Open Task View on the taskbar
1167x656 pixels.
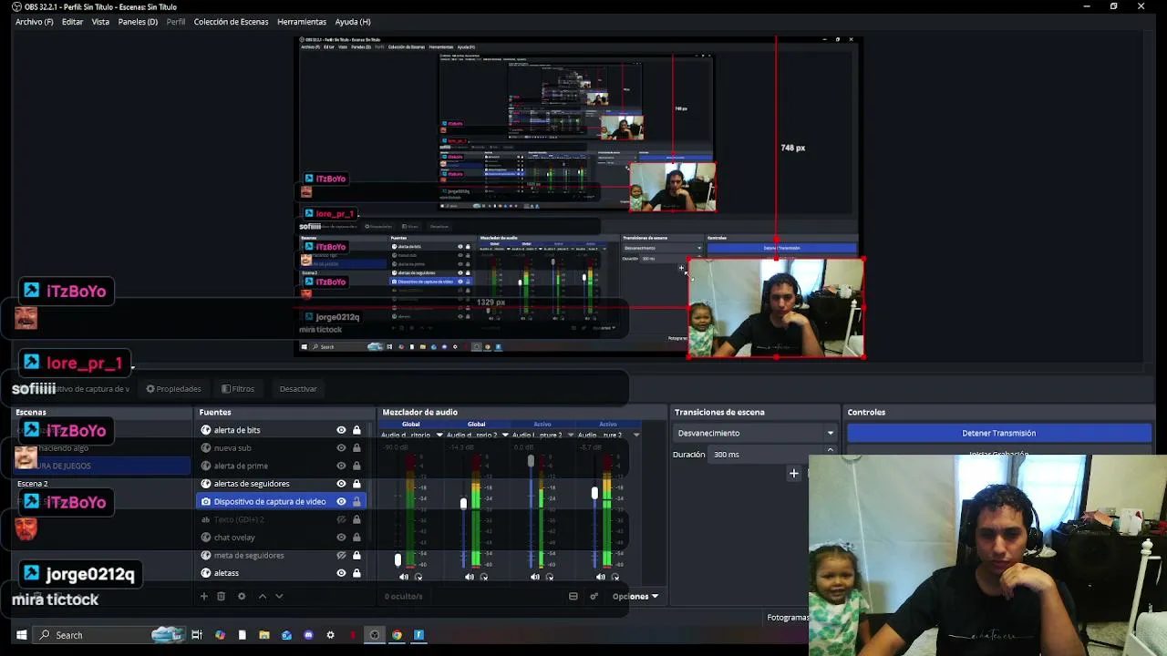[x=196, y=635]
